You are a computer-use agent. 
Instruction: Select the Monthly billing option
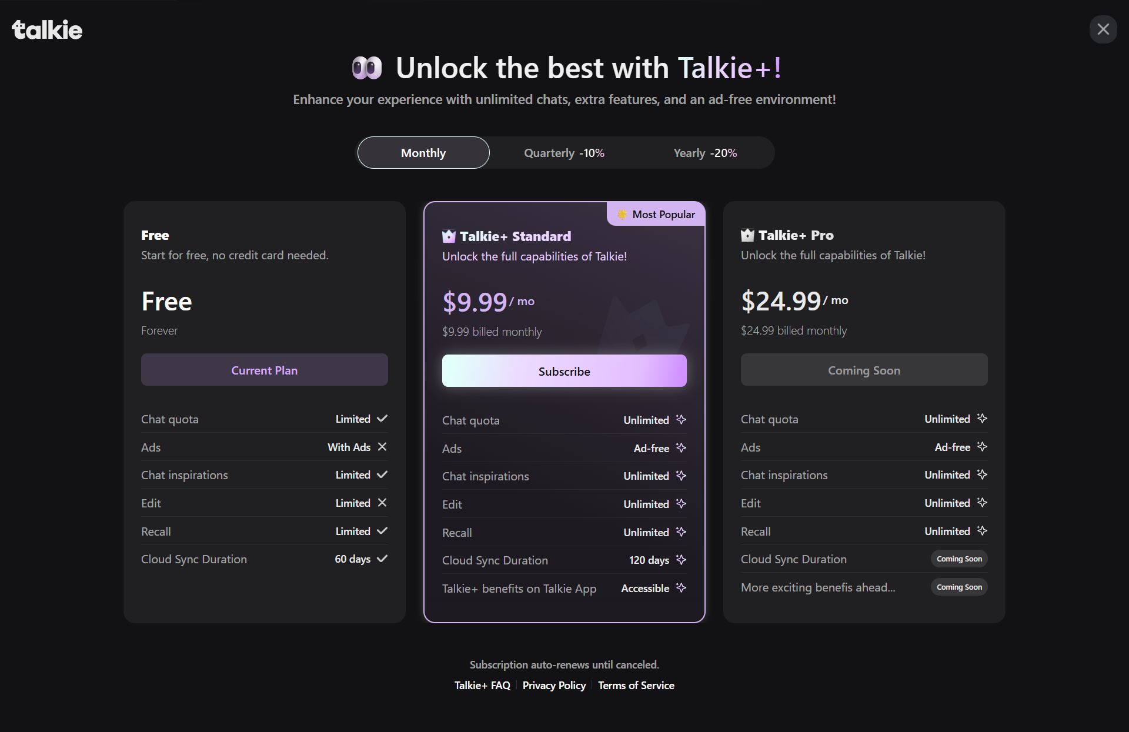pyautogui.click(x=423, y=153)
